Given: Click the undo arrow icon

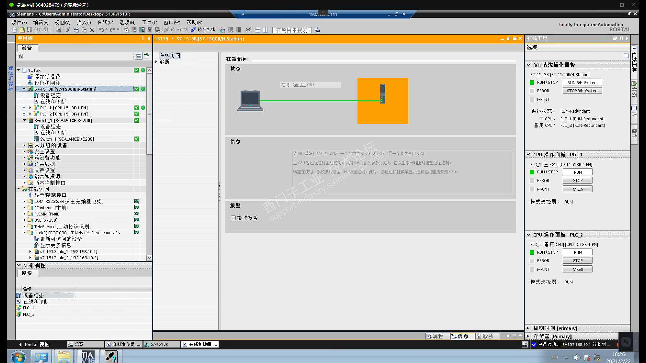Looking at the screenshot, I should tap(101, 30).
